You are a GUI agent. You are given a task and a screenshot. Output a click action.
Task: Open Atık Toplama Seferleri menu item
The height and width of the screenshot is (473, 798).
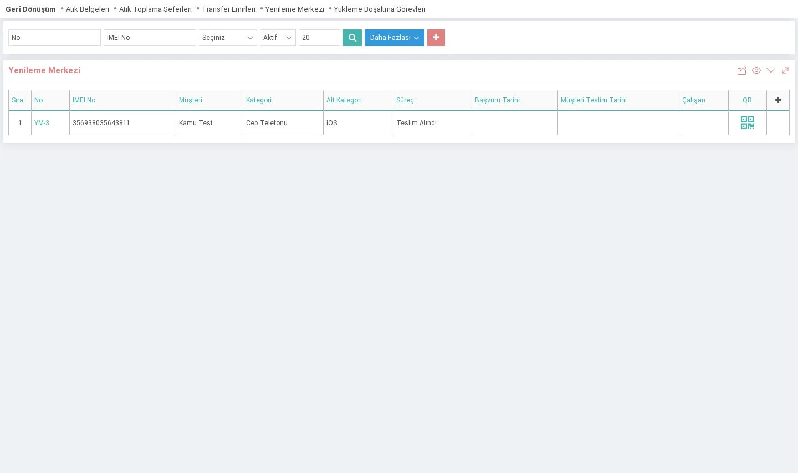pyautogui.click(x=155, y=9)
